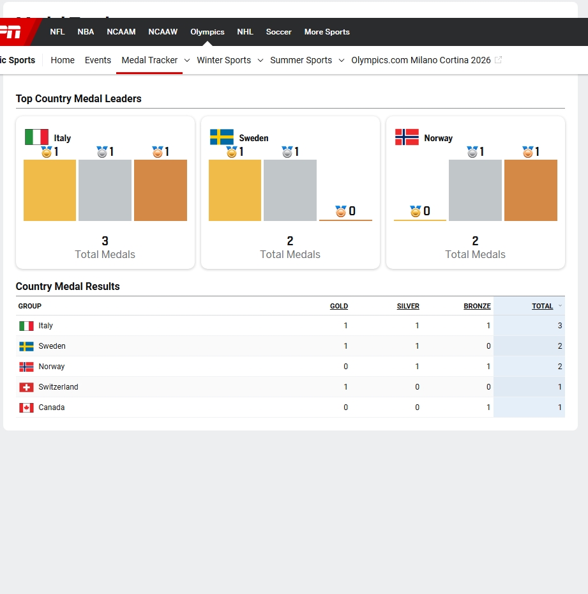
Task: Open the Events tab
Action: pyautogui.click(x=98, y=60)
